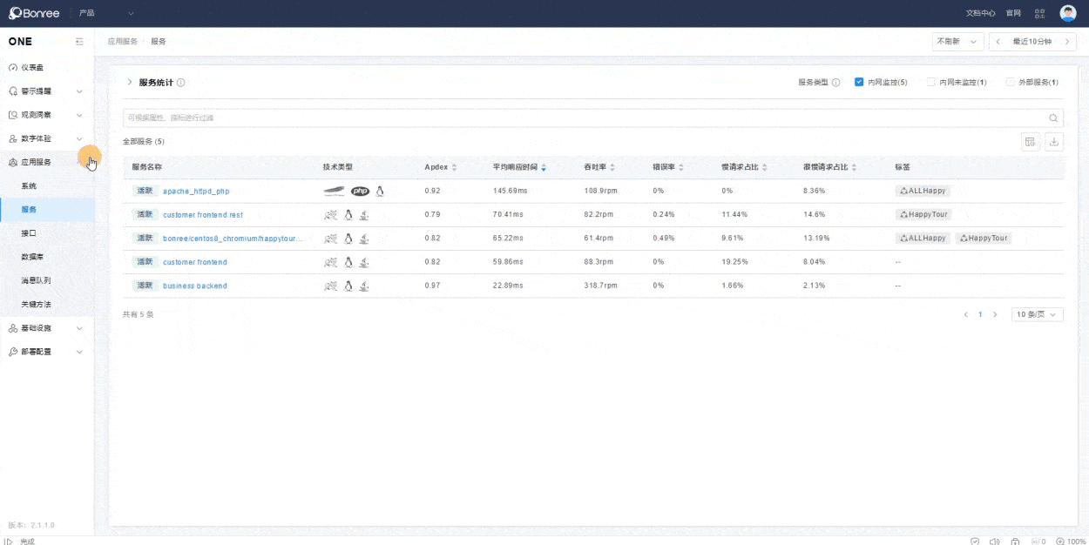Screen dimensions: 1089x545
Task: Open the apache_httpd_php service link
Action: [x=196, y=191]
